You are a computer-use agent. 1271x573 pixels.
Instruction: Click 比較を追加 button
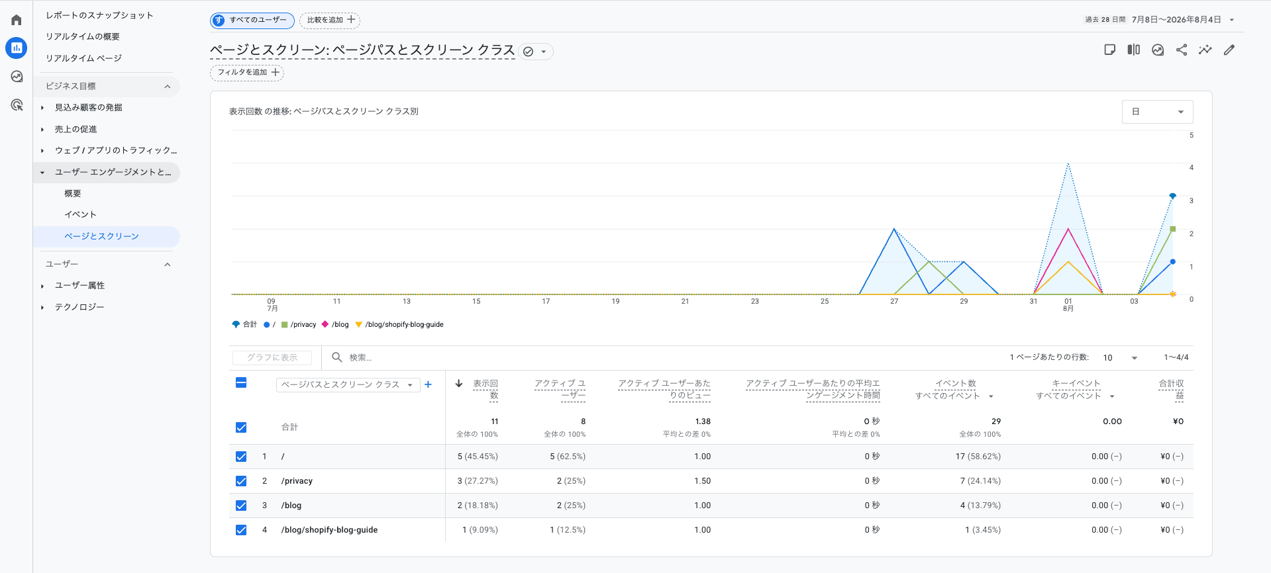click(x=330, y=21)
